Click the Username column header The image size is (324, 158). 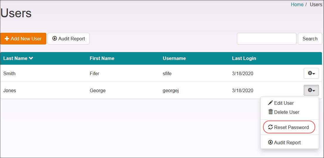point(174,58)
